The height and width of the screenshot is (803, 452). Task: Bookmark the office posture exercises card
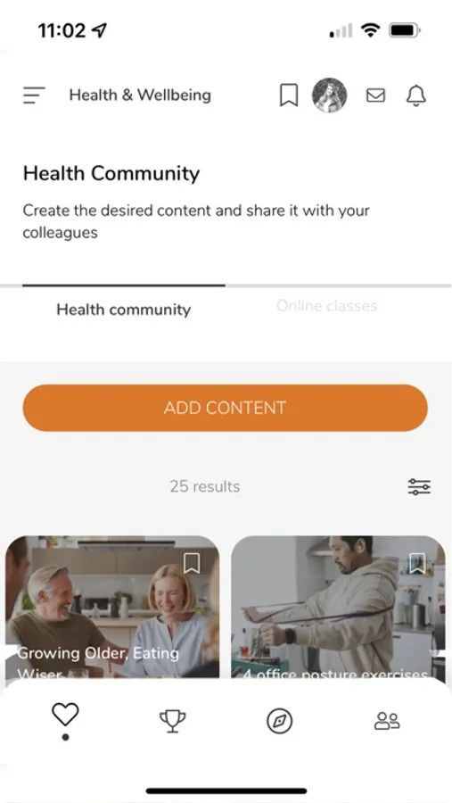pyautogui.click(x=417, y=563)
